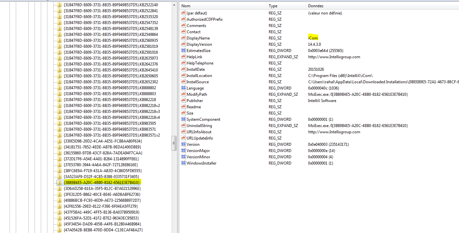Select the {330E5D98-20D2-4CA4...} registry key

pyautogui.click(x=103, y=141)
